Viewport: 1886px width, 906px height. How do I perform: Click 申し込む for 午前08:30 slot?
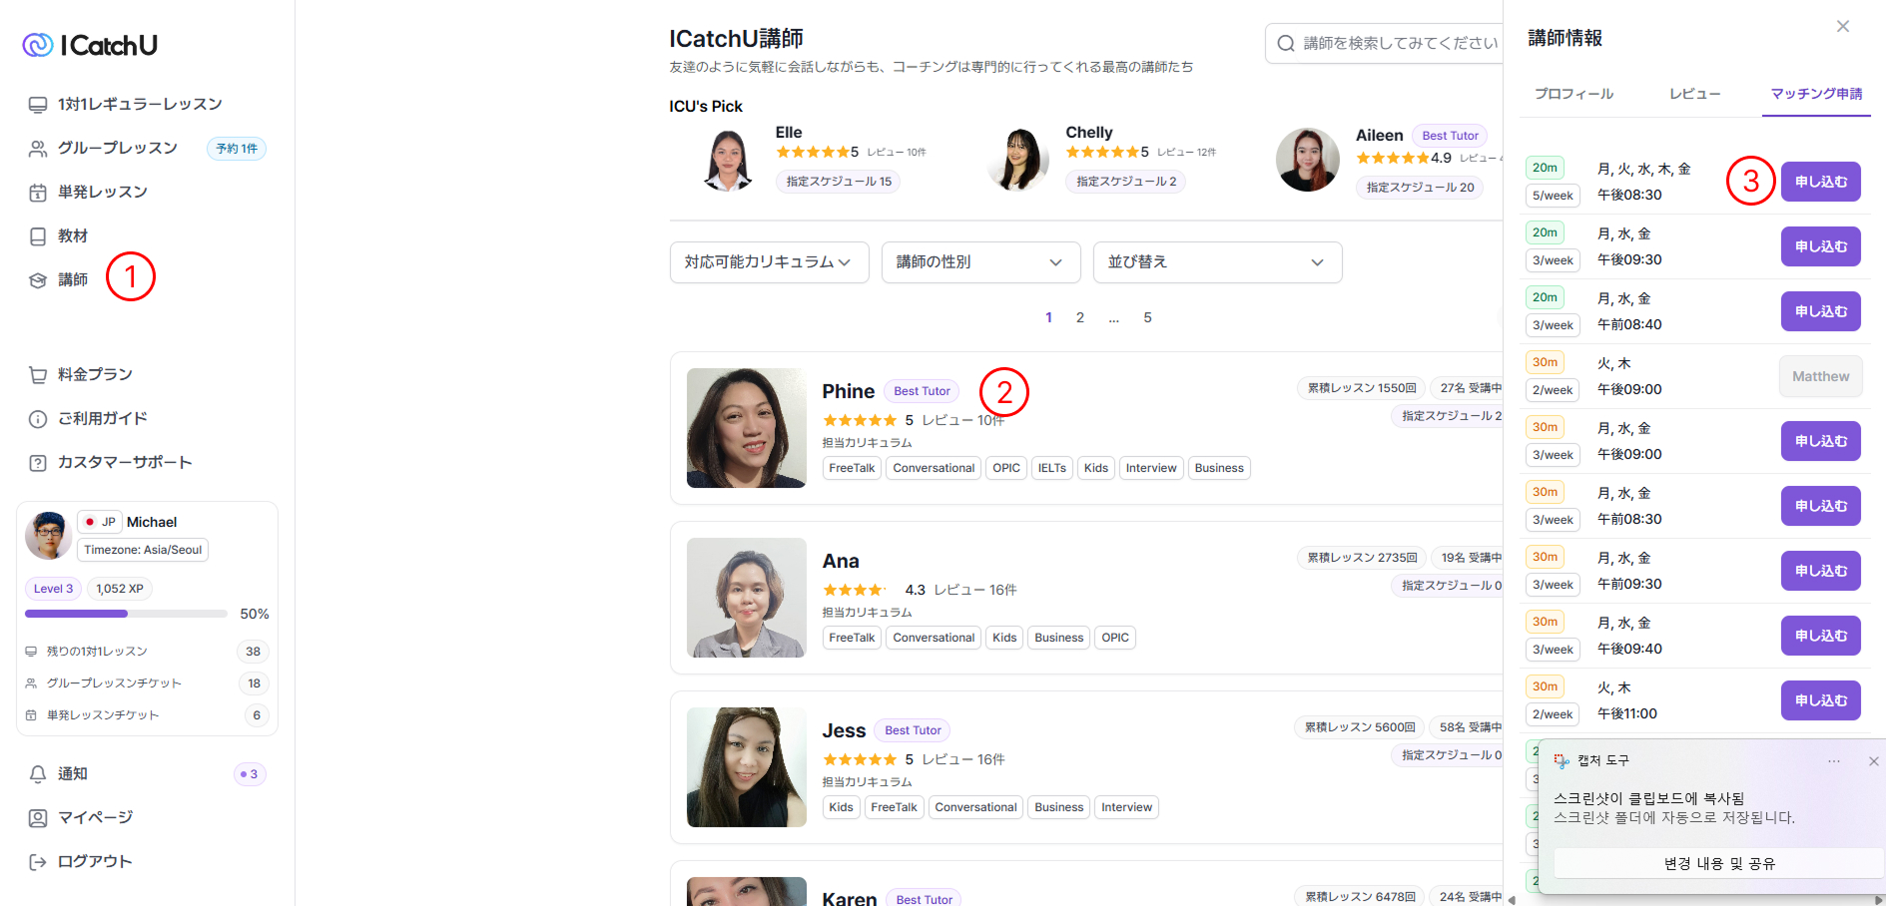pos(1821,506)
